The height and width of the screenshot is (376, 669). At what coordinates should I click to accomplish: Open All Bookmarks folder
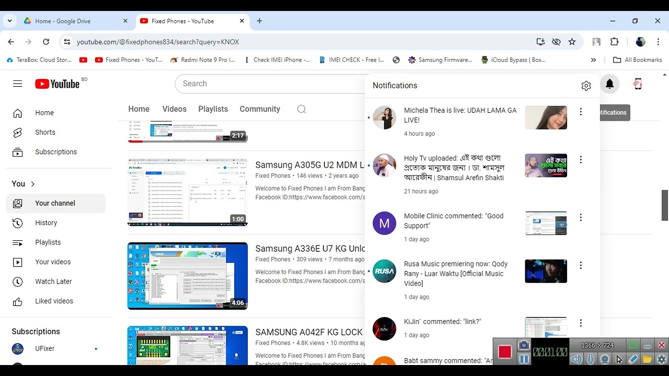pyautogui.click(x=638, y=60)
